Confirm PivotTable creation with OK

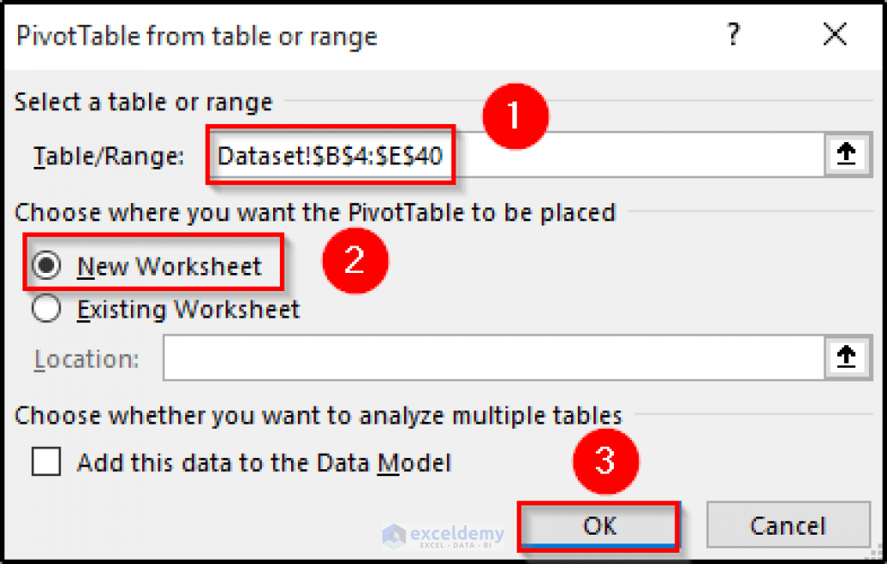click(599, 525)
